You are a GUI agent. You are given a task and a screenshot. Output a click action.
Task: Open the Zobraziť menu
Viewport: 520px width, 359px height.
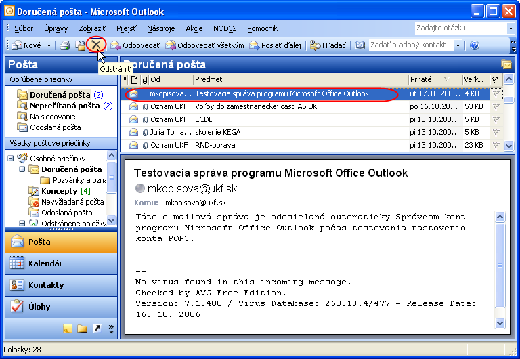(91, 28)
